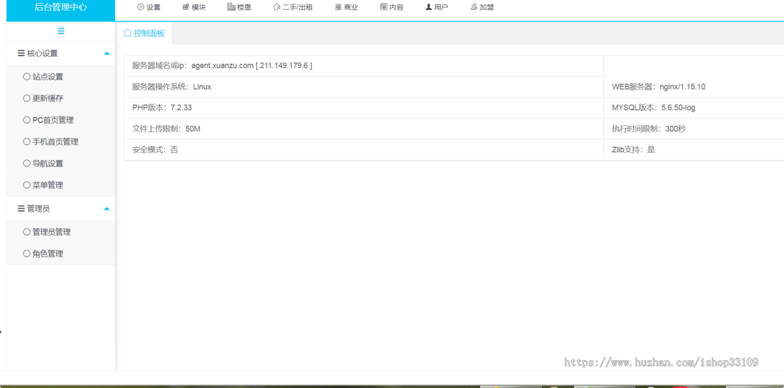Click the server domain agent.xuanzu.com text
The height and width of the screenshot is (388, 784).
coord(222,65)
